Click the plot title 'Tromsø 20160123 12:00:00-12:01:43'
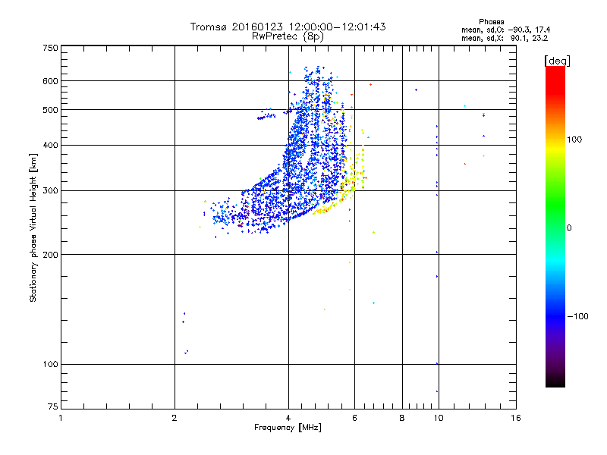The width and height of the screenshot is (607, 455). click(x=288, y=27)
